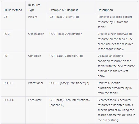
Task: Click the Example API Request header
Action: pos(64,10)
